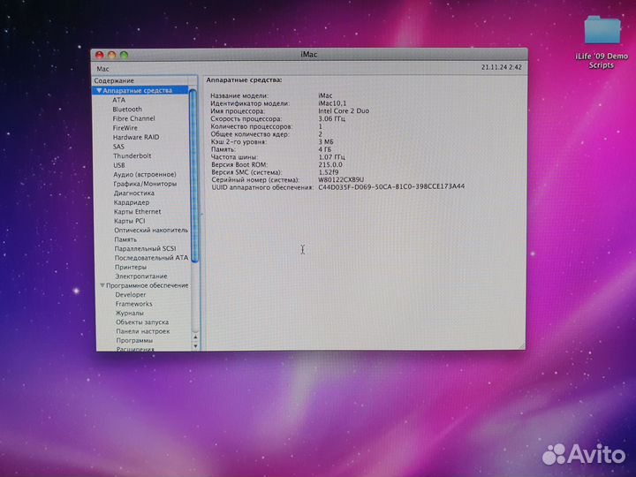
Task: Open Графика/Мониторы entry
Action: [145, 184]
